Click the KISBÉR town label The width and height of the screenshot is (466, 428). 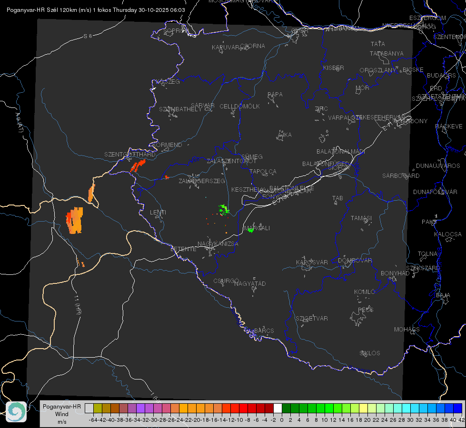pos(334,68)
